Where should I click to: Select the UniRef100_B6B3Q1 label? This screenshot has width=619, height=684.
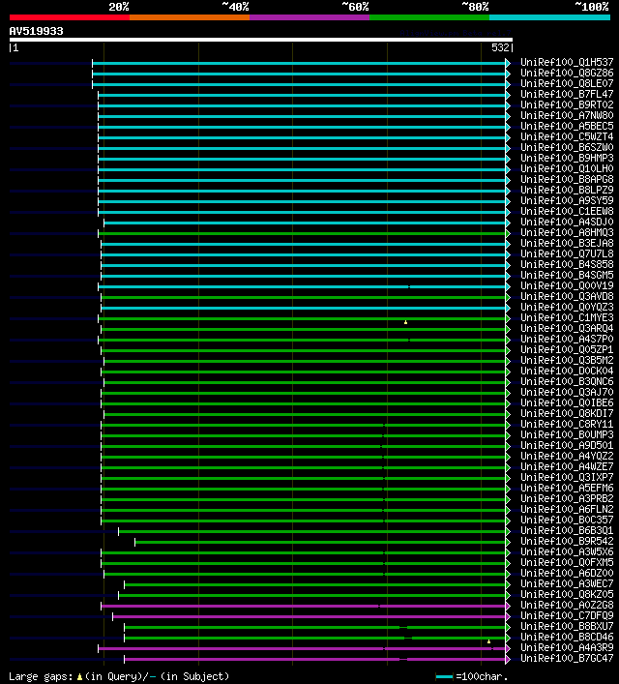pyautogui.click(x=567, y=530)
